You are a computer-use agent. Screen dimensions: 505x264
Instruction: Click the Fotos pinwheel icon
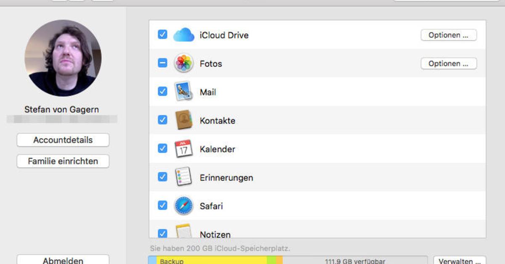coord(183,63)
